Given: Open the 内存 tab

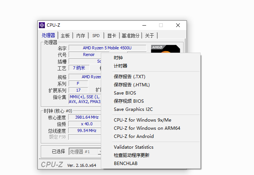Looking at the screenshot, I should [x=81, y=36].
